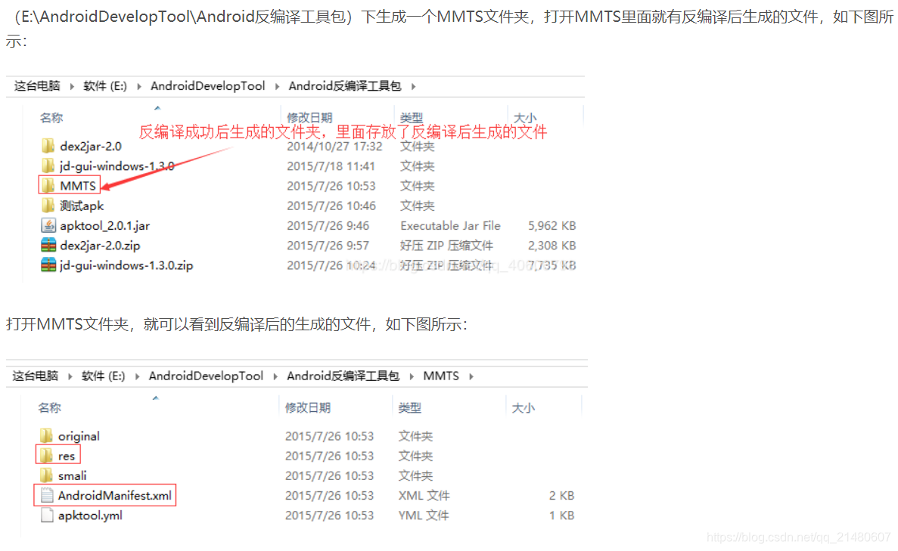Go to 软件 (E:) in upper address bar
This screenshot has height=551, width=898.
pyautogui.click(x=105, y=86)
